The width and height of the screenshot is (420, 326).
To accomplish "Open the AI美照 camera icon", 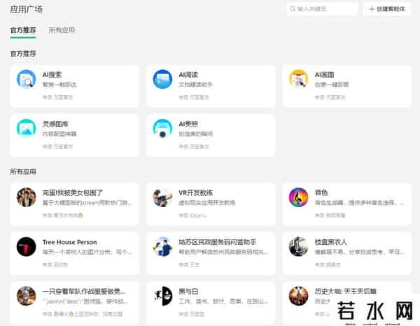I will click(x=162, y=128).
